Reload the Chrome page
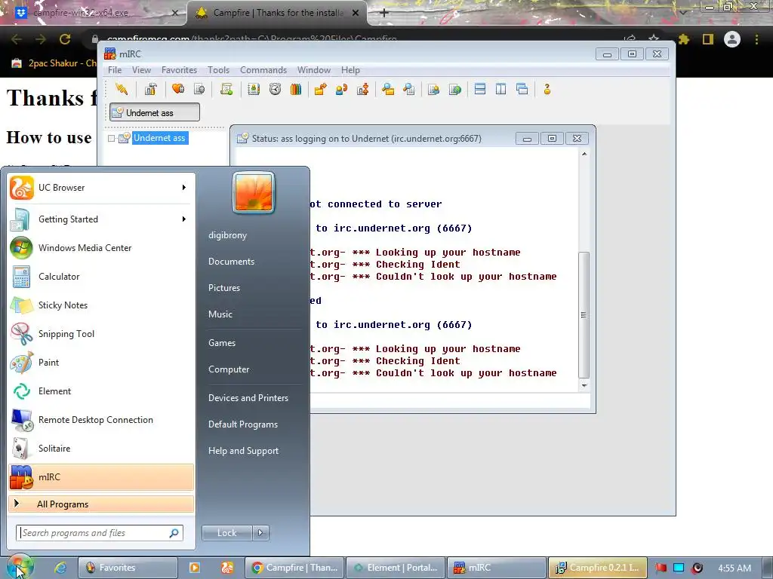 coord(65,39)
